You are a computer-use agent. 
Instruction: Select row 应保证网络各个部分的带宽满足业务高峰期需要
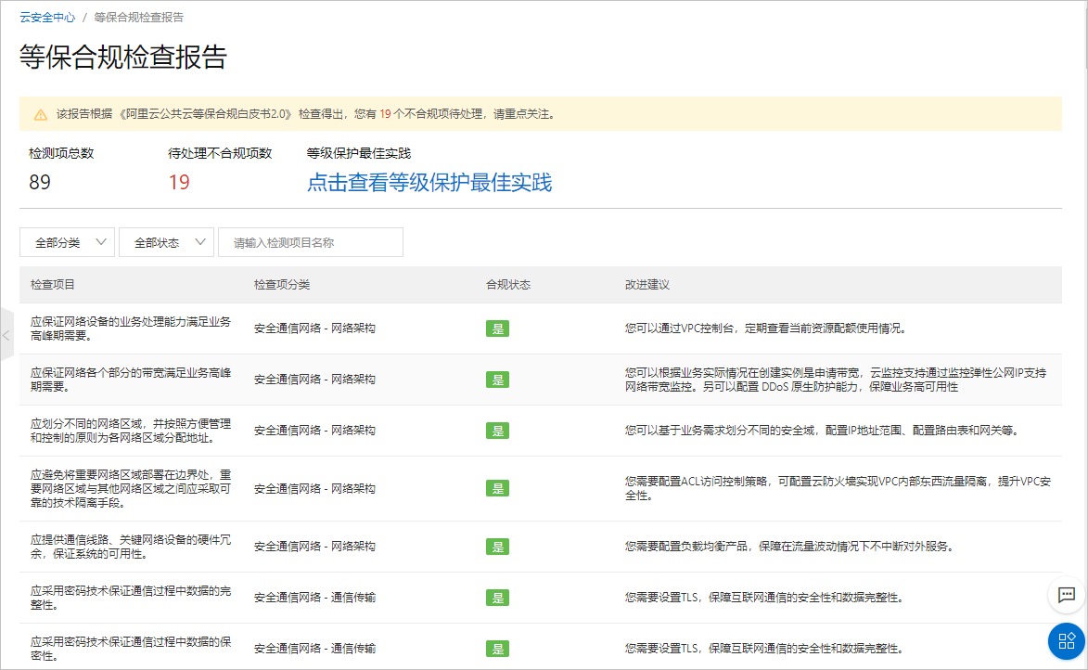click(x=541, y=380)
